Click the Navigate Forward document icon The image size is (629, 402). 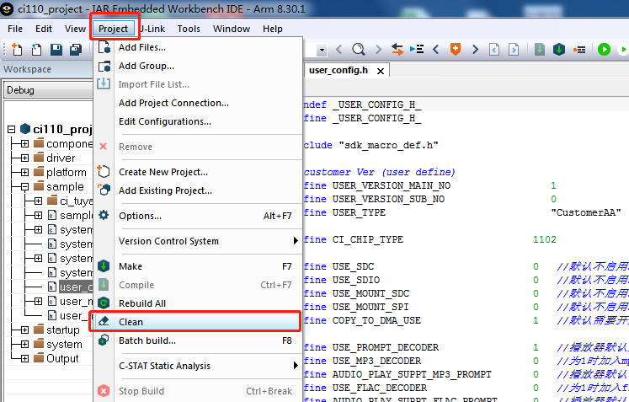(514, 50)
